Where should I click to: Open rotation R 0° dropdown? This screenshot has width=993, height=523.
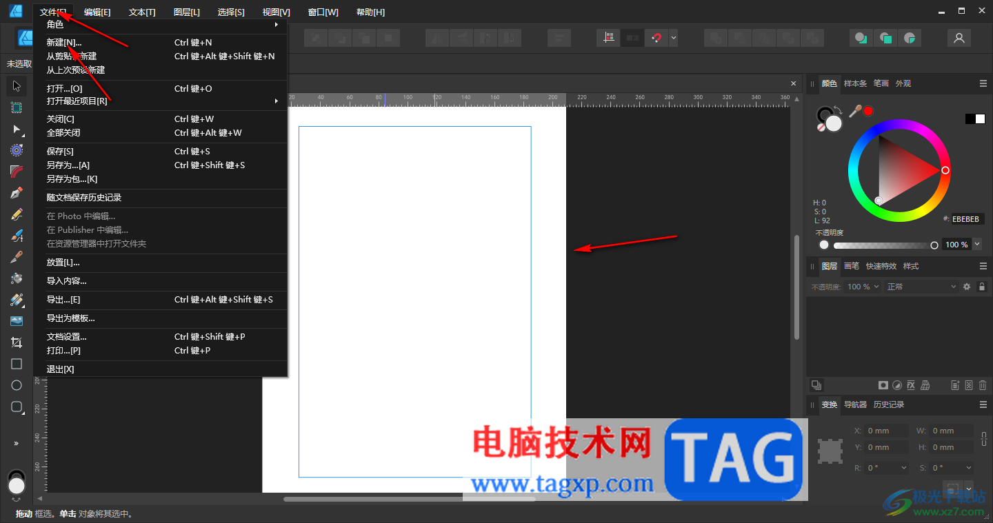[x=887, y=467]
